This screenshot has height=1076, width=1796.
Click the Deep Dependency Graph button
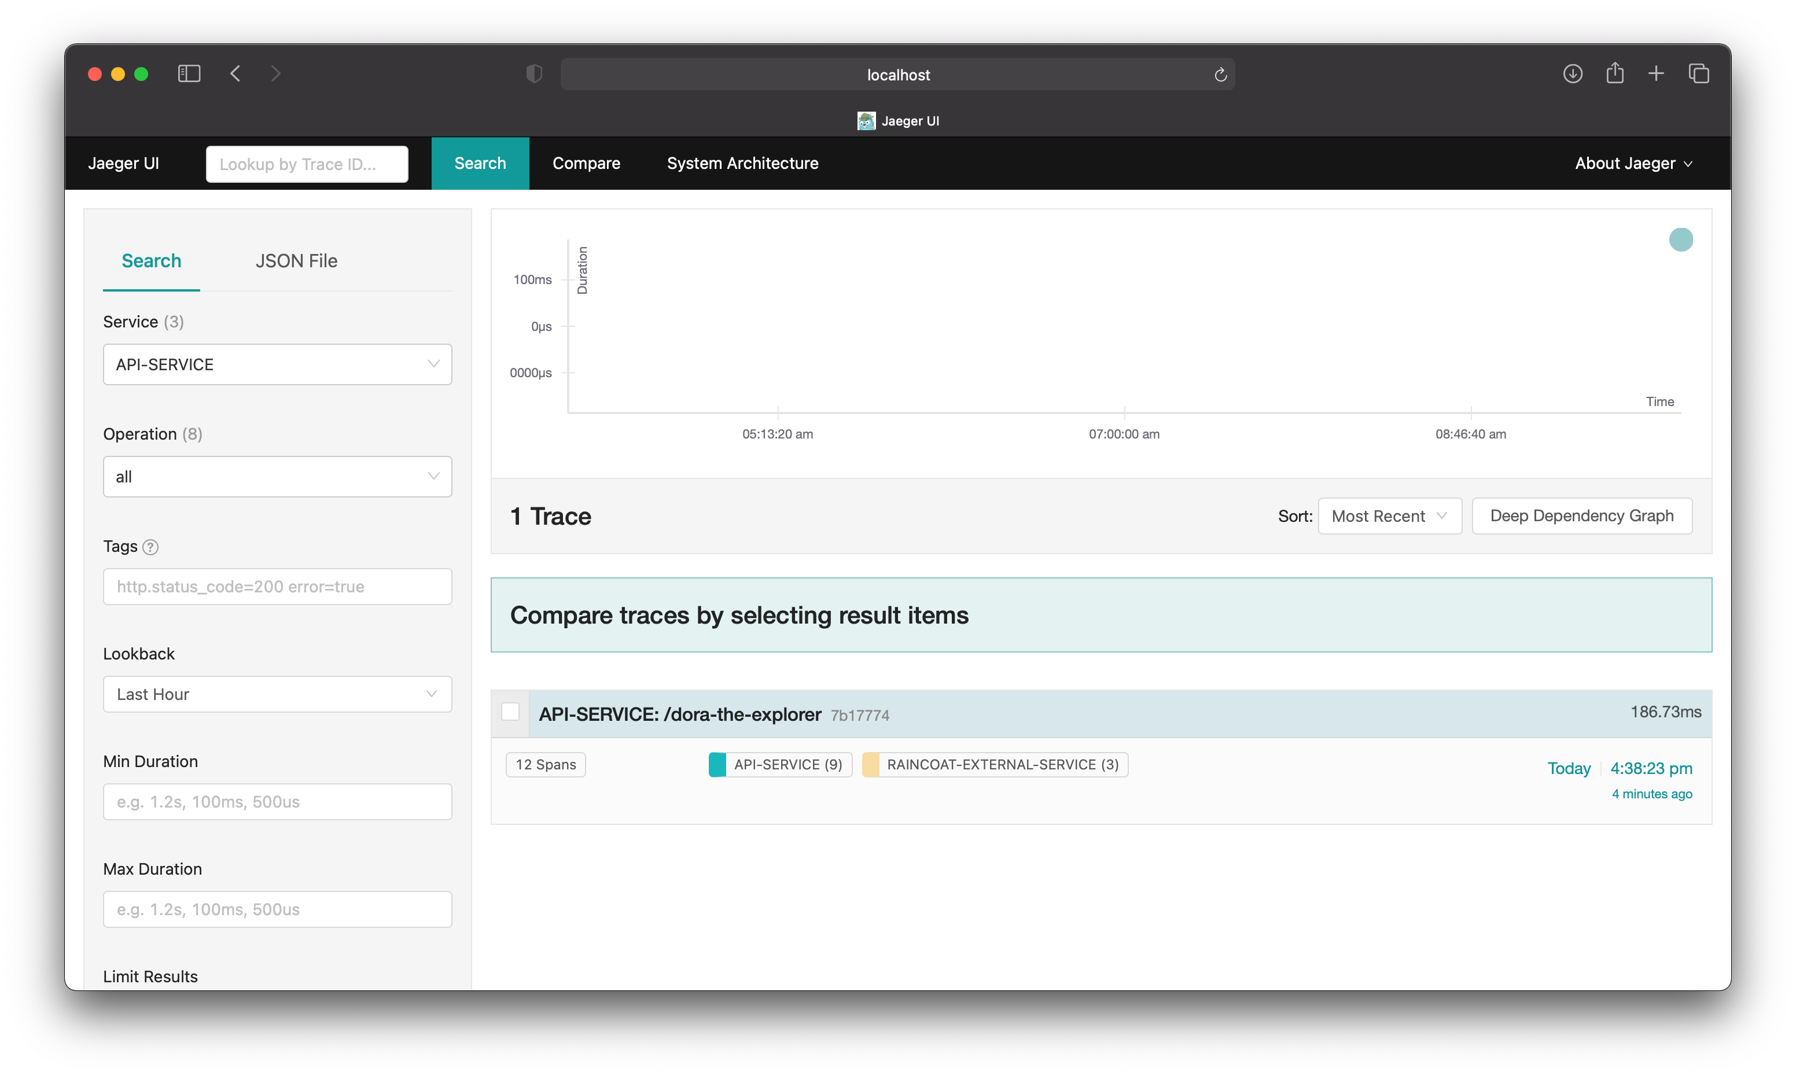pos(1581,515)
